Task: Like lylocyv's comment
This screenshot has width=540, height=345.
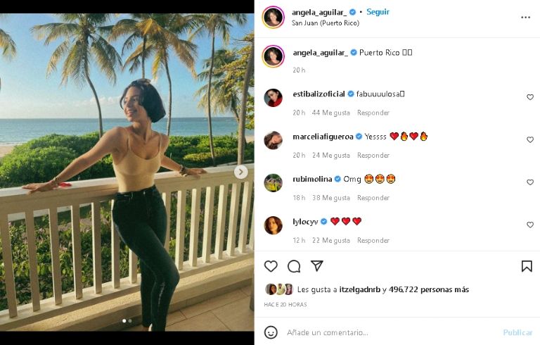Action: pos(530,225)
